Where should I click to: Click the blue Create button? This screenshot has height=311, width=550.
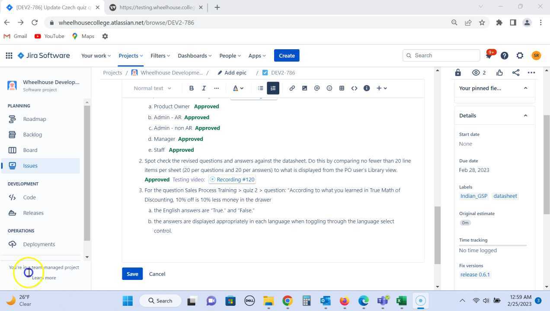pos(287,56)
